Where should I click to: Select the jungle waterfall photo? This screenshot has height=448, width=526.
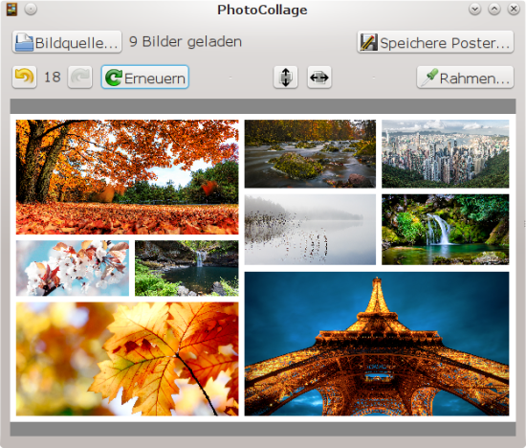(x=445, y=230)
